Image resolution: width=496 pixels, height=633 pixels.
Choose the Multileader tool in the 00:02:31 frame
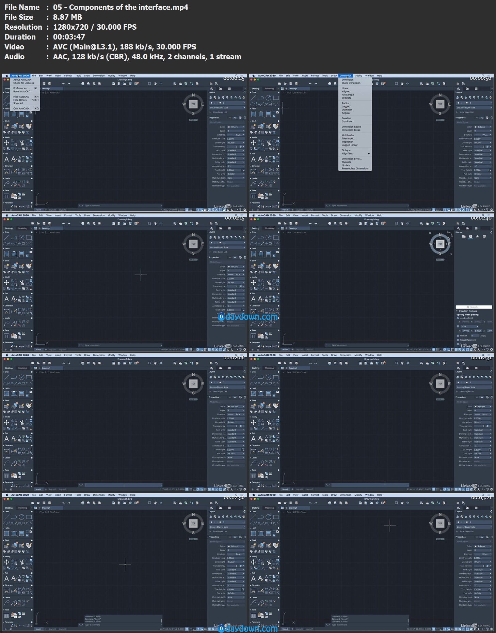point(253,463)
